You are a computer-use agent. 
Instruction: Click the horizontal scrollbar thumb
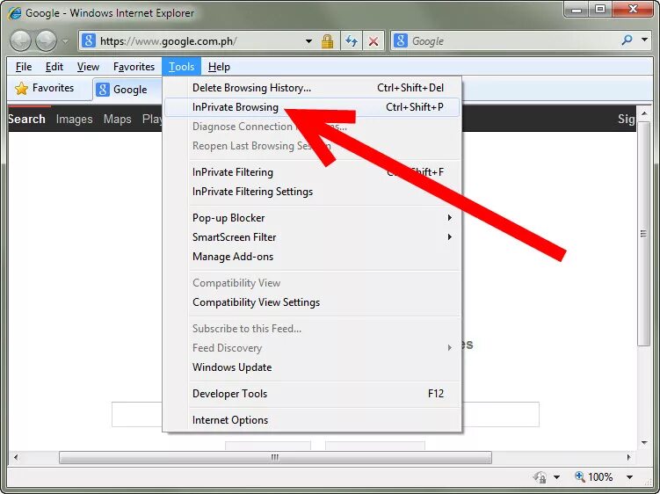coord(275,457)
